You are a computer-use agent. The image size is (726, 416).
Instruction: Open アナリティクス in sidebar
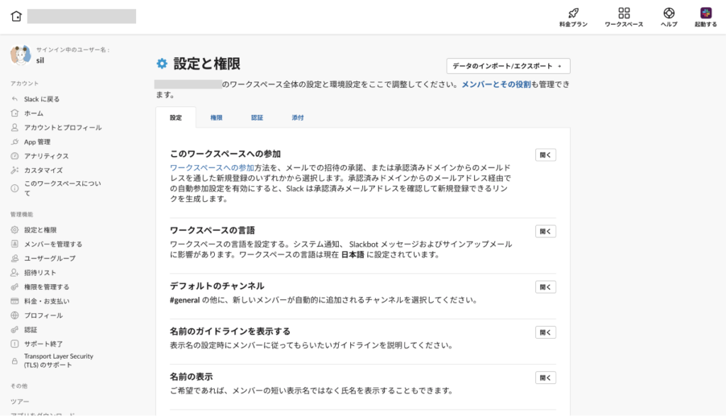[46, 156]
